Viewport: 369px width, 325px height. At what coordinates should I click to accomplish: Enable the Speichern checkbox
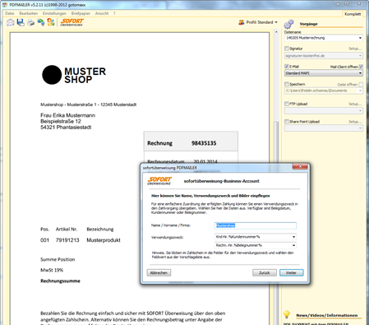[x=287, y=84]
